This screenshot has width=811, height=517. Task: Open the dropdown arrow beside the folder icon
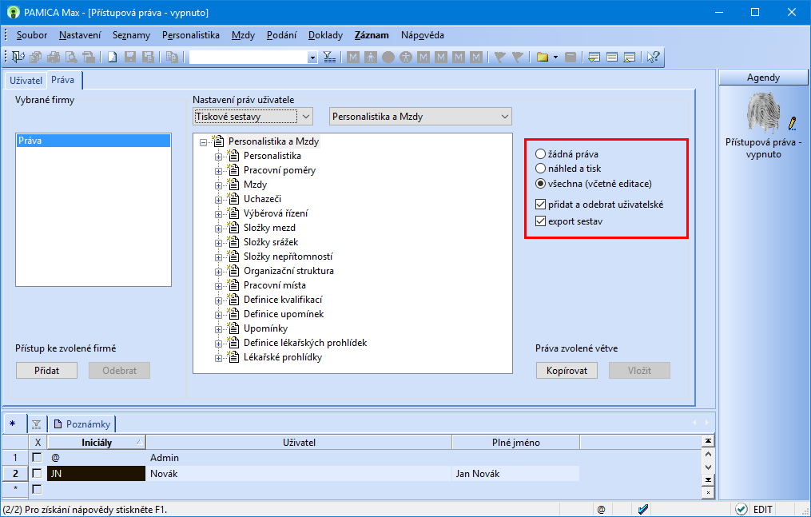555,57
